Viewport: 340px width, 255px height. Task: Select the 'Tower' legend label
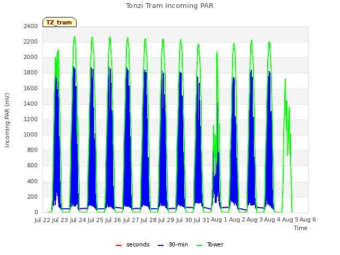[x=215, y=244]
